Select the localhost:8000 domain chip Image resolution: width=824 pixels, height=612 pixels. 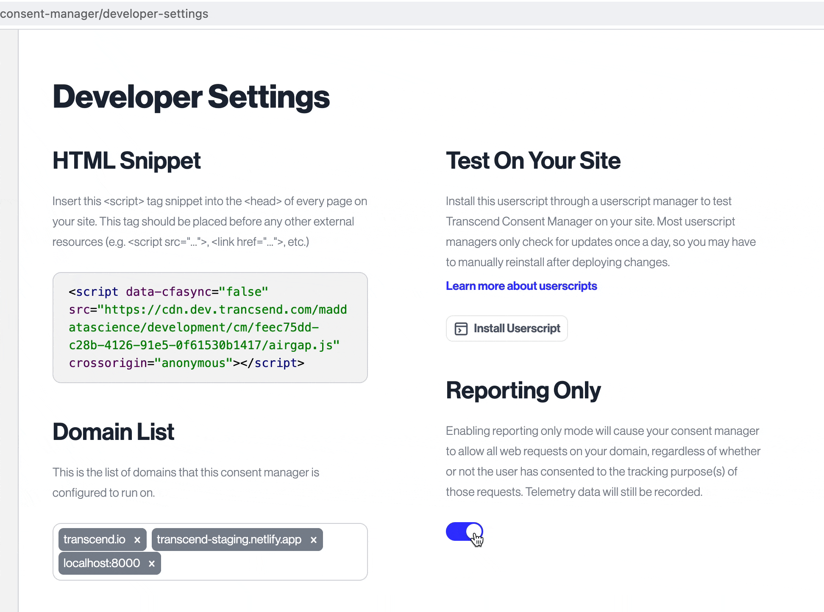[x=102, y=563]
